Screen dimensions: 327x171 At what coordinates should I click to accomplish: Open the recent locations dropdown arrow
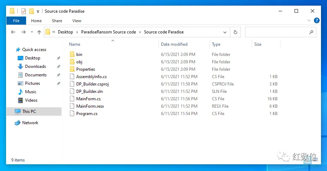click(32, 32)
